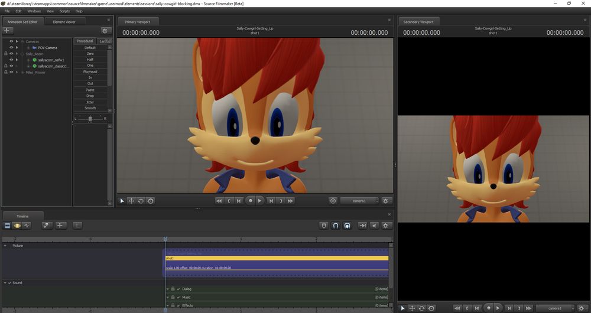Open the Edit menu
Viewport: 591px width, 313px height.
point(18,11)
